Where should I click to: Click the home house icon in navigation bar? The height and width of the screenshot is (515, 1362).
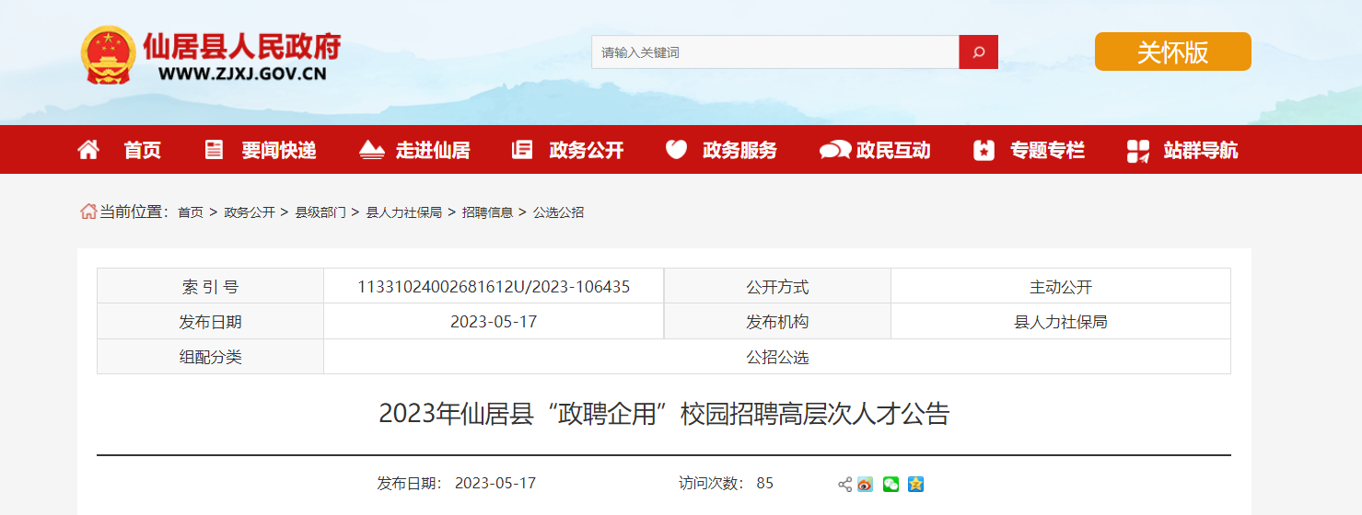click(x=88, y=150)
